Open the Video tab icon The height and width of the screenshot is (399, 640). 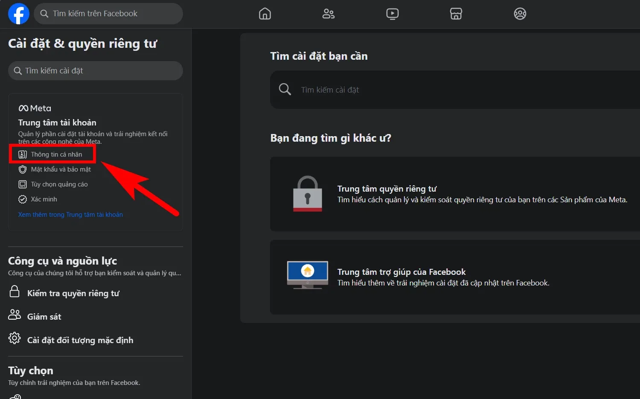click(393, 14)
